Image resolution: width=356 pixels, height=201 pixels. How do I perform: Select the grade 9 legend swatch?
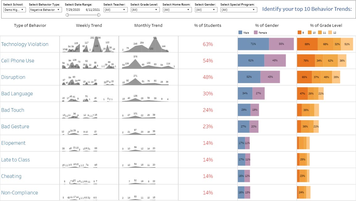click(299, 32)
